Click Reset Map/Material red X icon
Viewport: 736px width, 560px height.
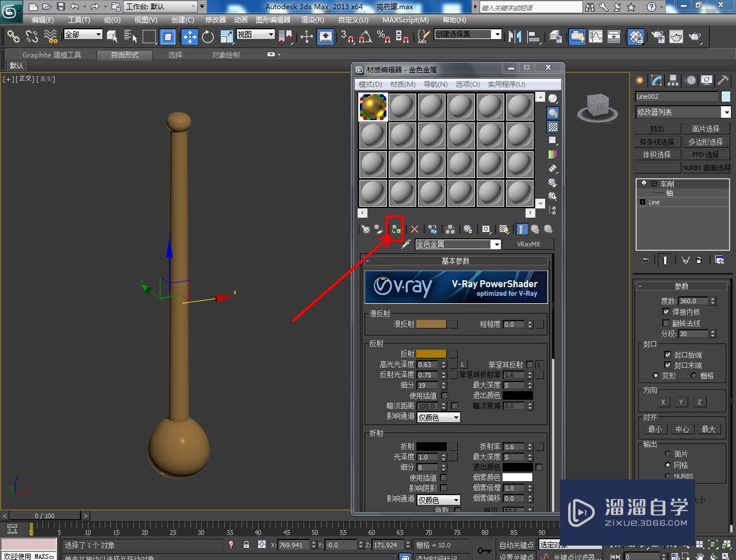tap(414, 229)
